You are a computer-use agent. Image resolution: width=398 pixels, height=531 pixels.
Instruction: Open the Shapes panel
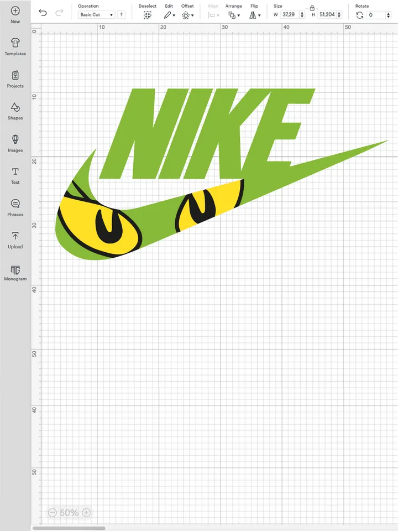click(15, 111)
